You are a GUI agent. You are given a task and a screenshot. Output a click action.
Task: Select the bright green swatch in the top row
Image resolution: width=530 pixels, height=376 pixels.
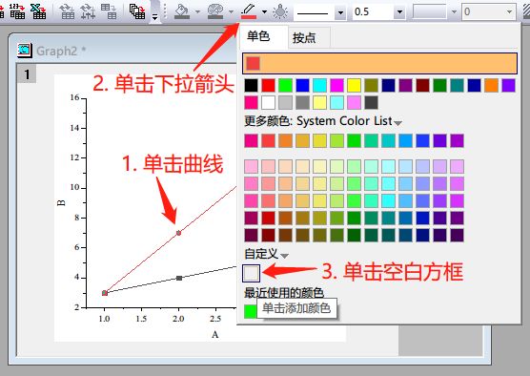[285, 86]
